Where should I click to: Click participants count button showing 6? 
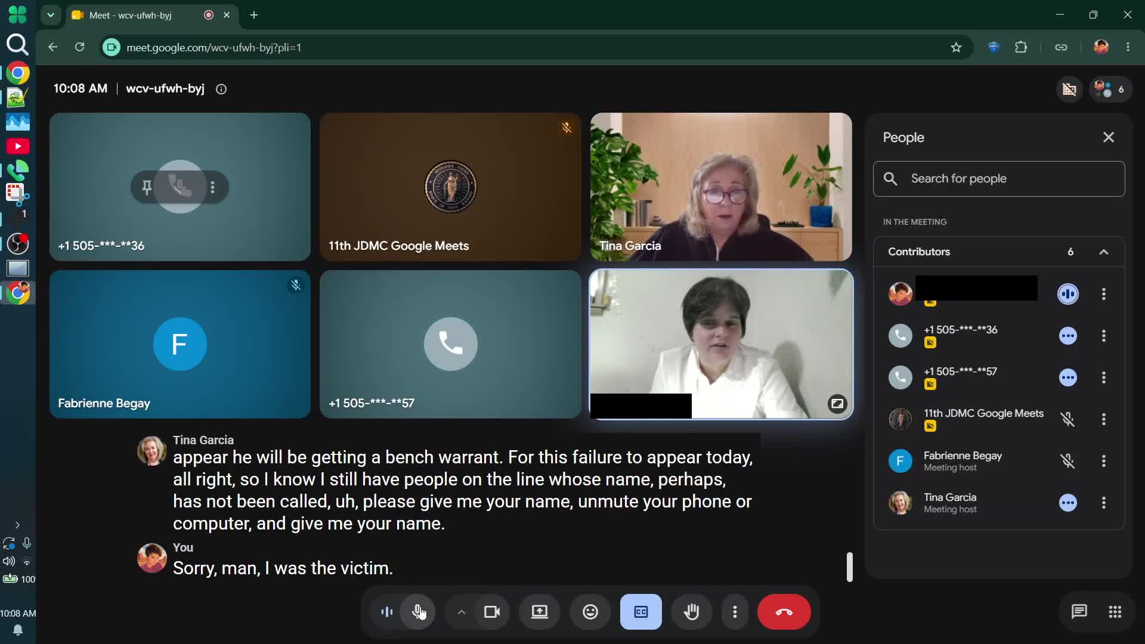(1110, 89)
